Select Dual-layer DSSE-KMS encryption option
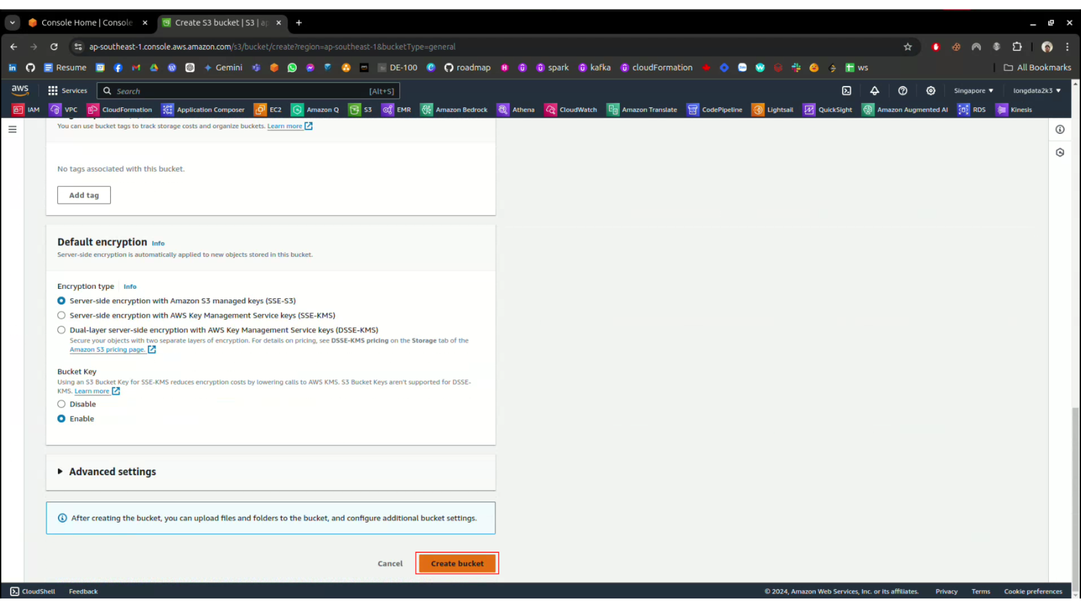Image resolution: width=1081 pixels, height=608 pixels. click(x=61, y=330)
